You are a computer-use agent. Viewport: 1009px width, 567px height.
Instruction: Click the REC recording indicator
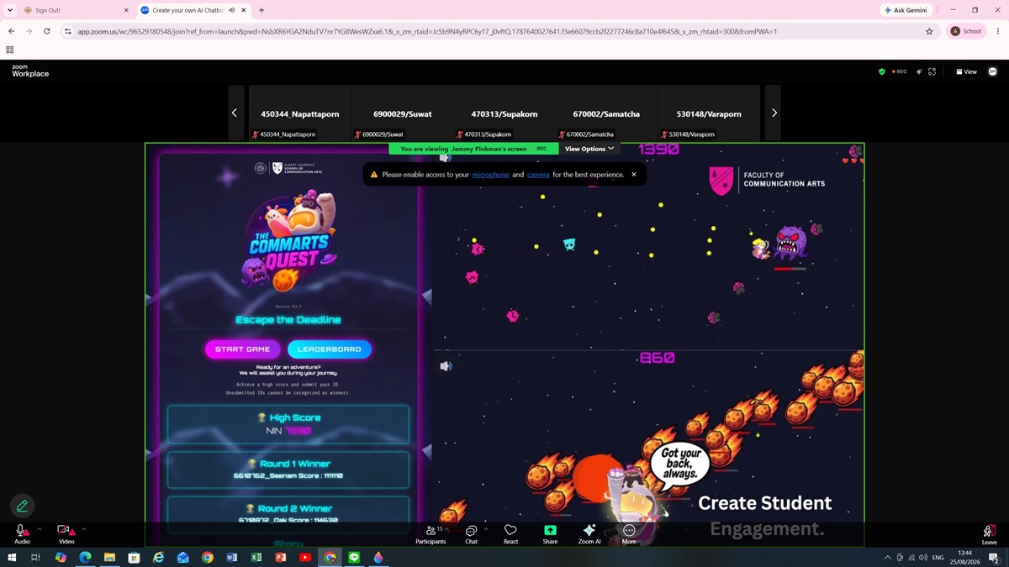(x=899, y=72)
